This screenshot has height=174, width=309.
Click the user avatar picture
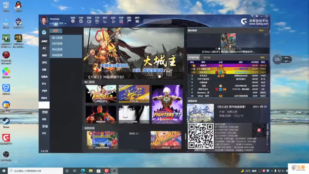click(44, 21)
